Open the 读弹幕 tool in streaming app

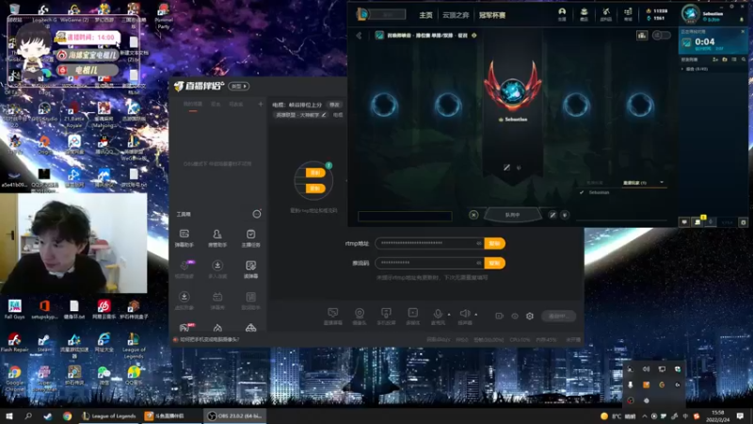click(250, 269)
